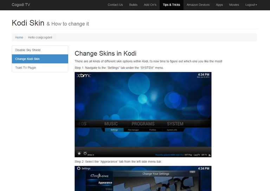
Task: Open the Movies nav item
Action: click(x=234, y=5)
